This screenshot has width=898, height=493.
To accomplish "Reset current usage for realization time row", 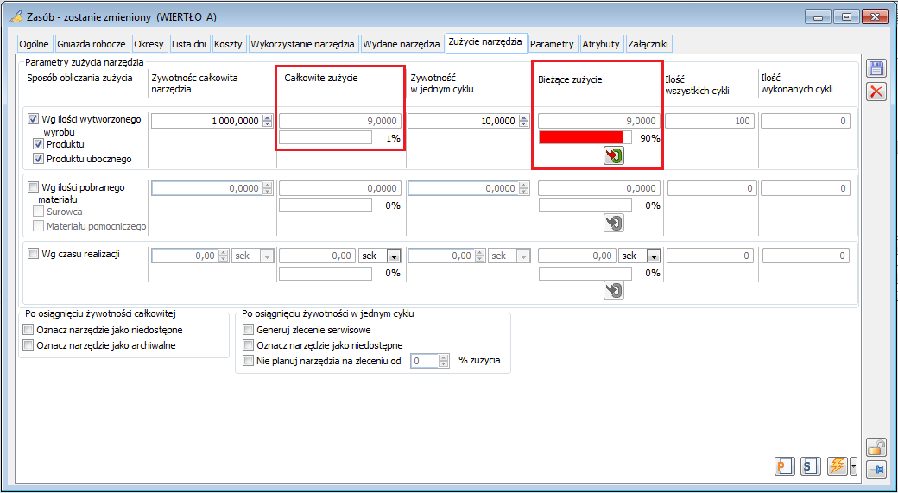I will pos(614,290).
